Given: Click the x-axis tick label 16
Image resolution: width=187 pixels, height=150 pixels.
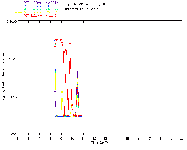Looking at the screenshot, I should 138,139.
